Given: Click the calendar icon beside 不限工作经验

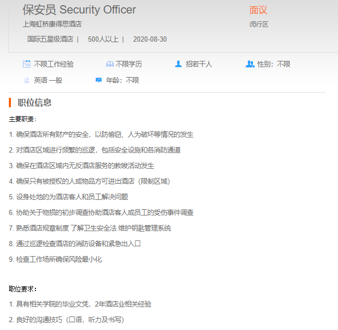Looking at the screenshot, I should (27, 64).
